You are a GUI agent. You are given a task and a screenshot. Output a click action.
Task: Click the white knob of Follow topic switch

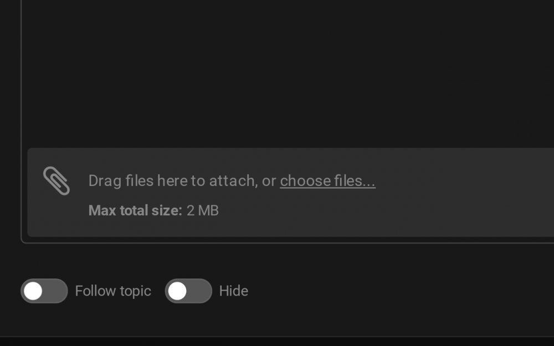[x=33, y=291]
